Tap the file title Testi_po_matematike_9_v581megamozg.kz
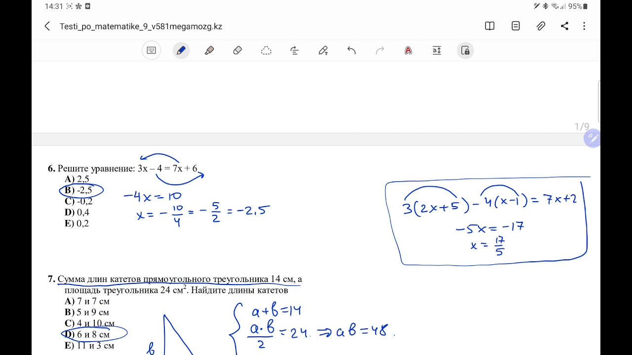 point(141,27)
